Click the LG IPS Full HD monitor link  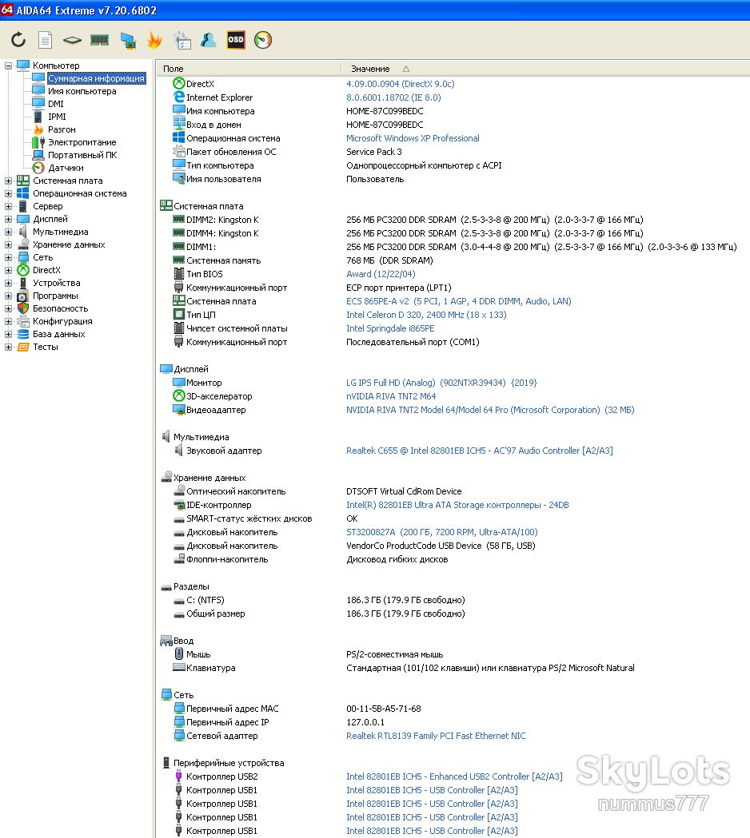coord(441,383)
